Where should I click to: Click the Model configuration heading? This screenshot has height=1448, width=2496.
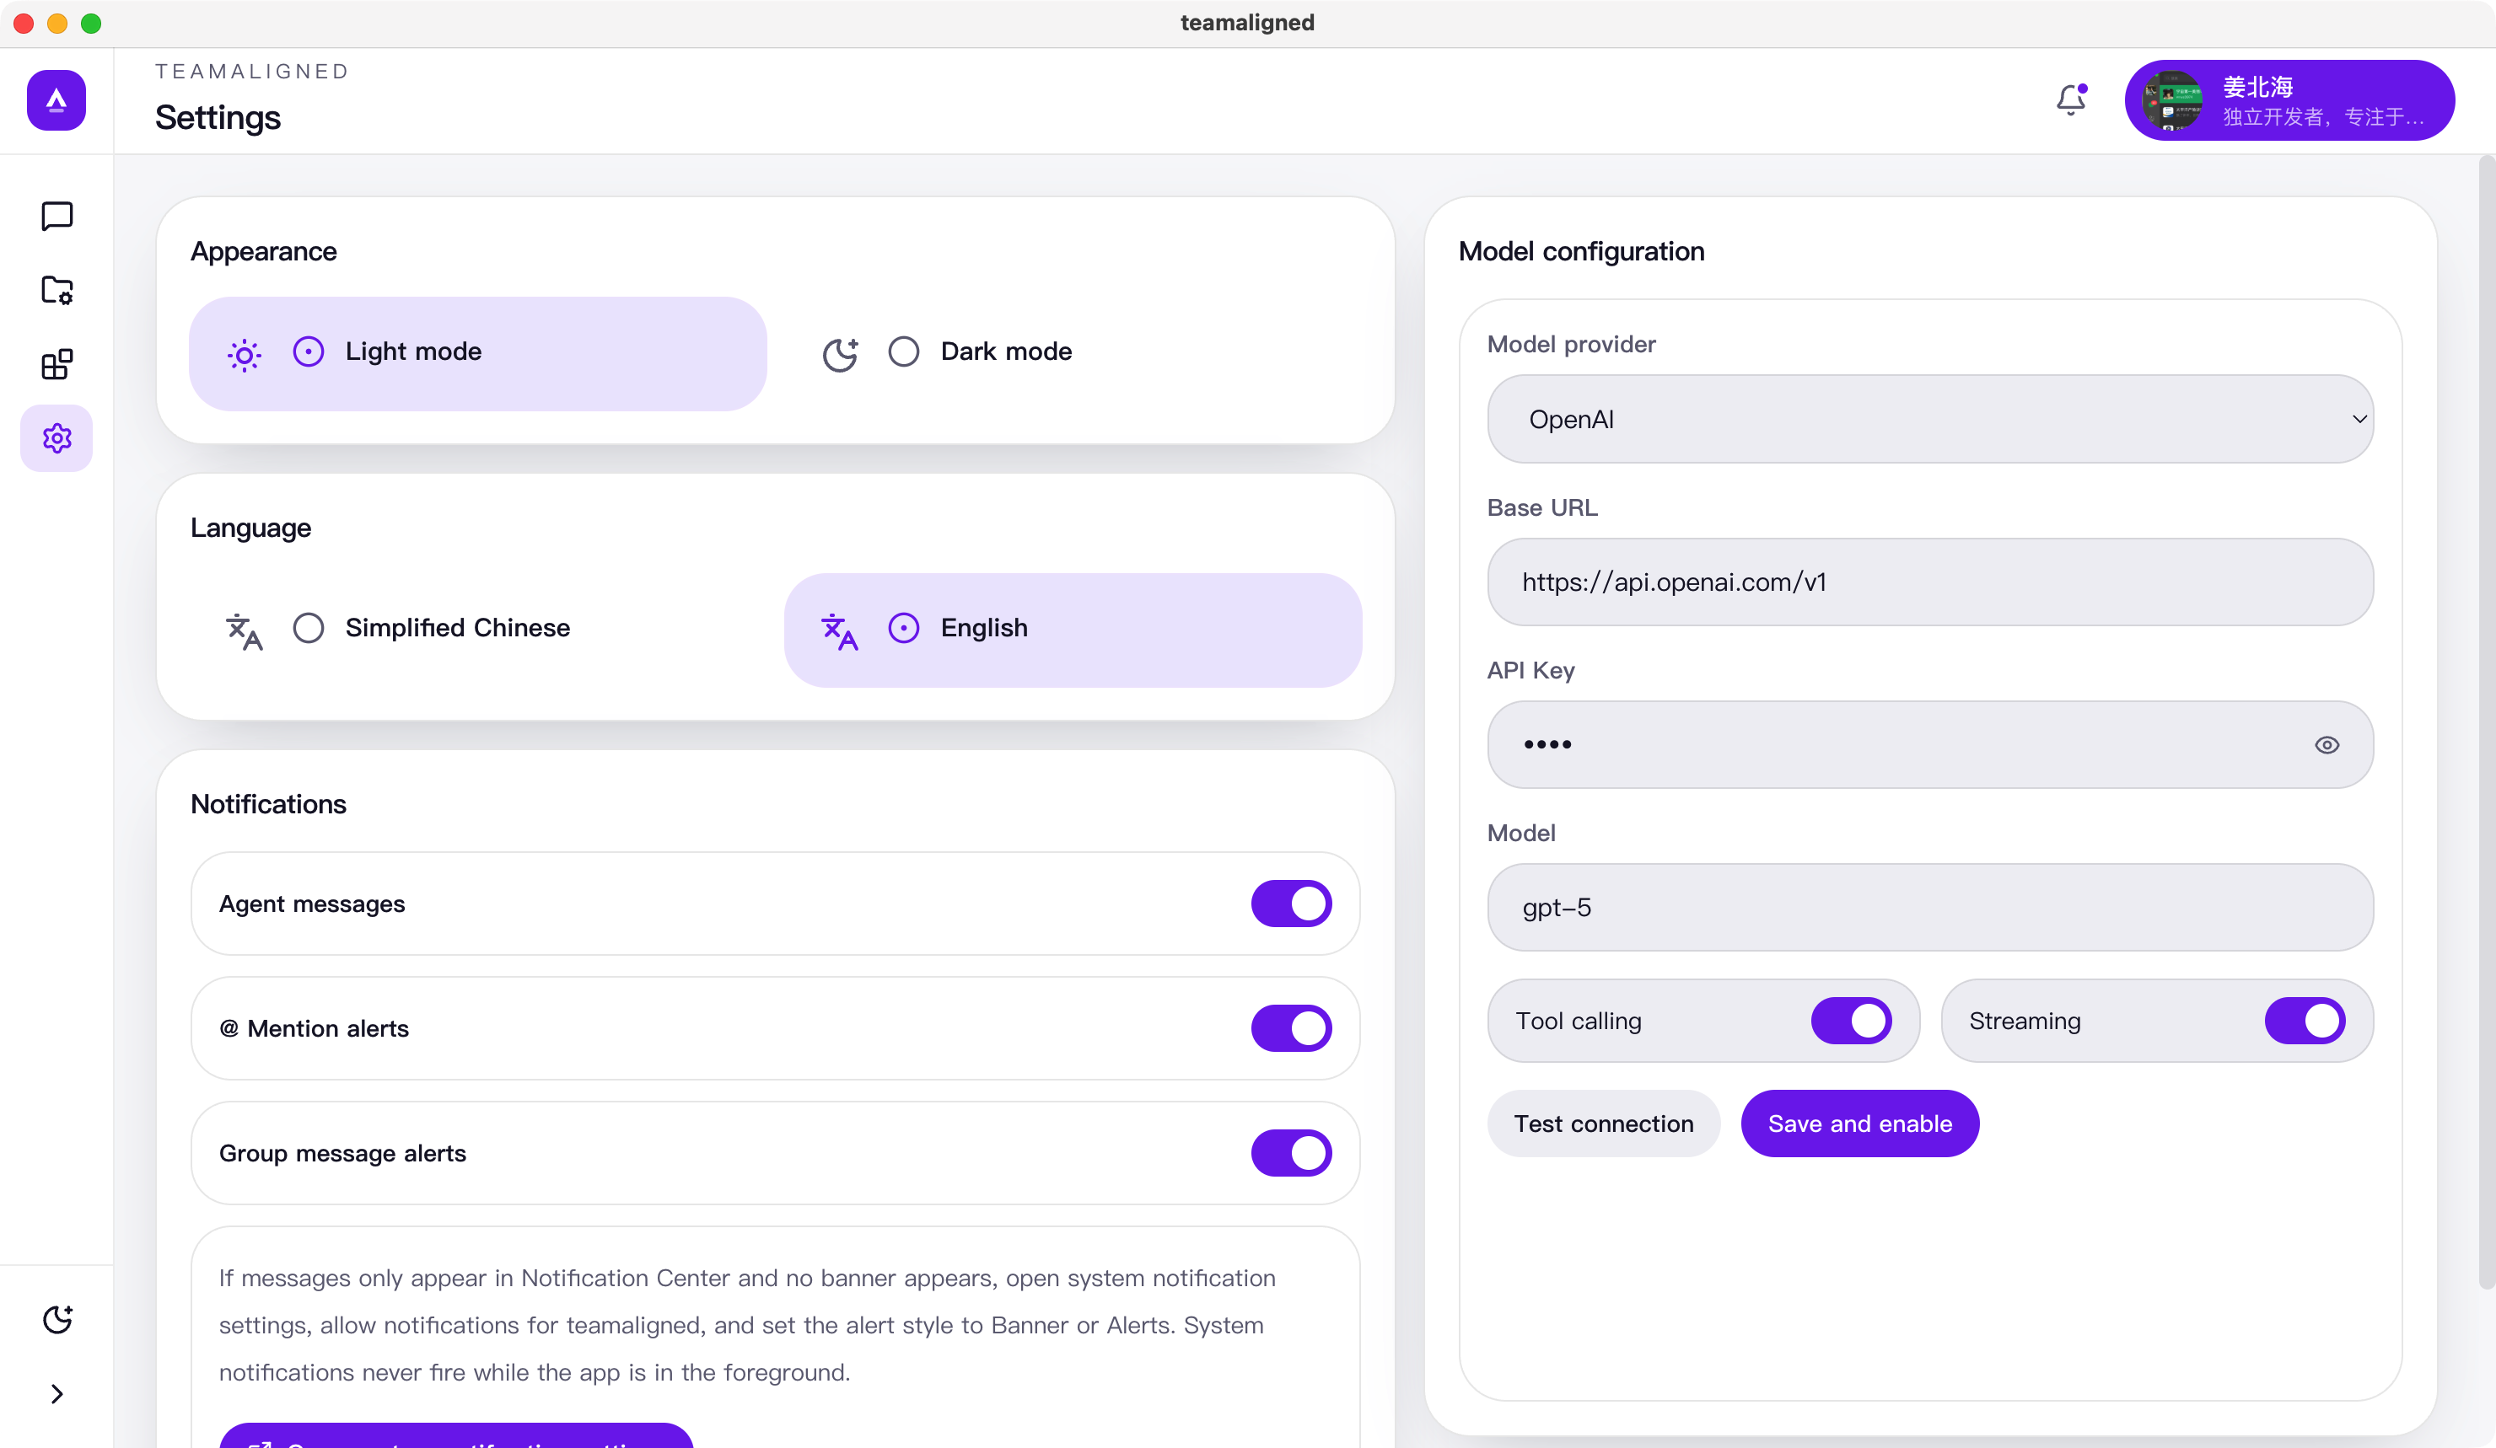(1581, 251)
